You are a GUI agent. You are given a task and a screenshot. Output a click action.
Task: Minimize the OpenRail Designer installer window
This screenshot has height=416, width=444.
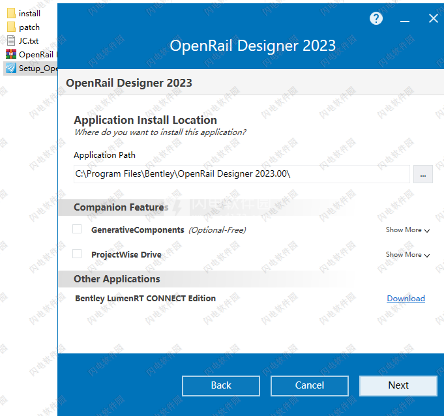click(405, 21)
